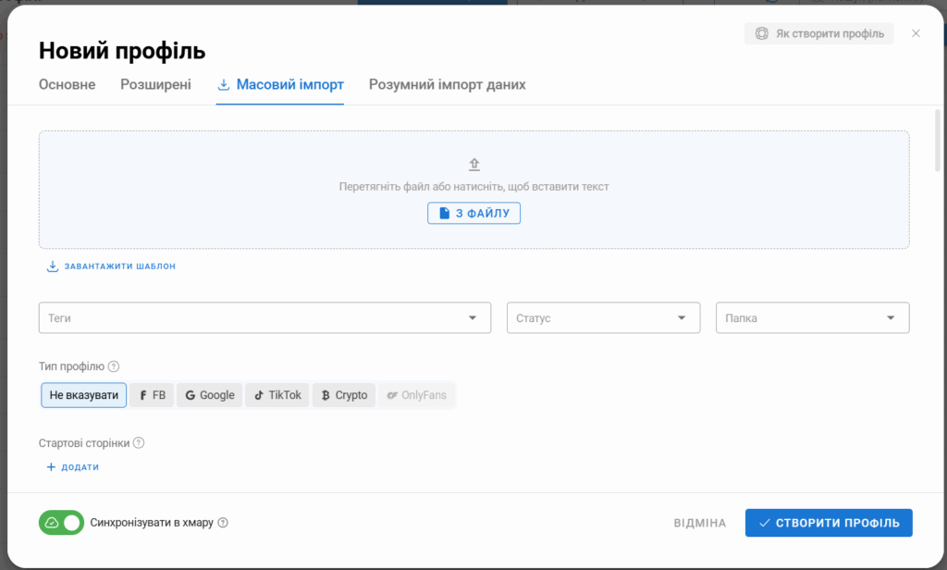Select the FB profile type

[x=152, y=395]
